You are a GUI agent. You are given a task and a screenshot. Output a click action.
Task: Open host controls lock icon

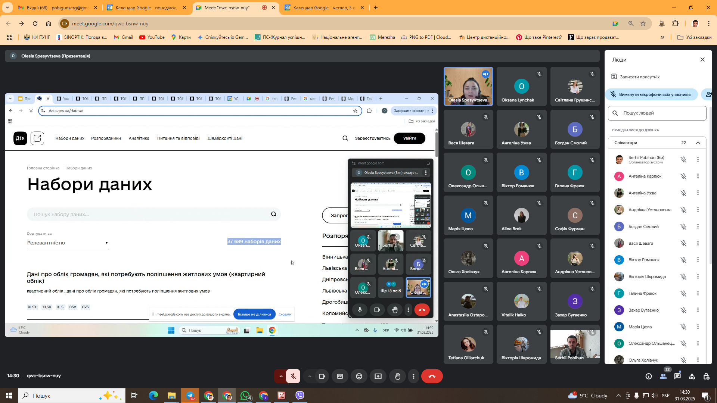pos(706,376)
